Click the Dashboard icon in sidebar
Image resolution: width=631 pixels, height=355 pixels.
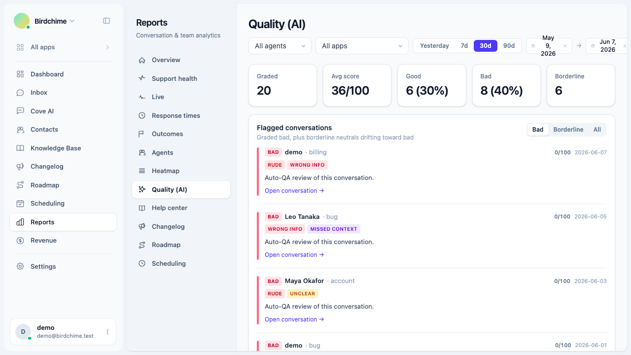[20, 74]
